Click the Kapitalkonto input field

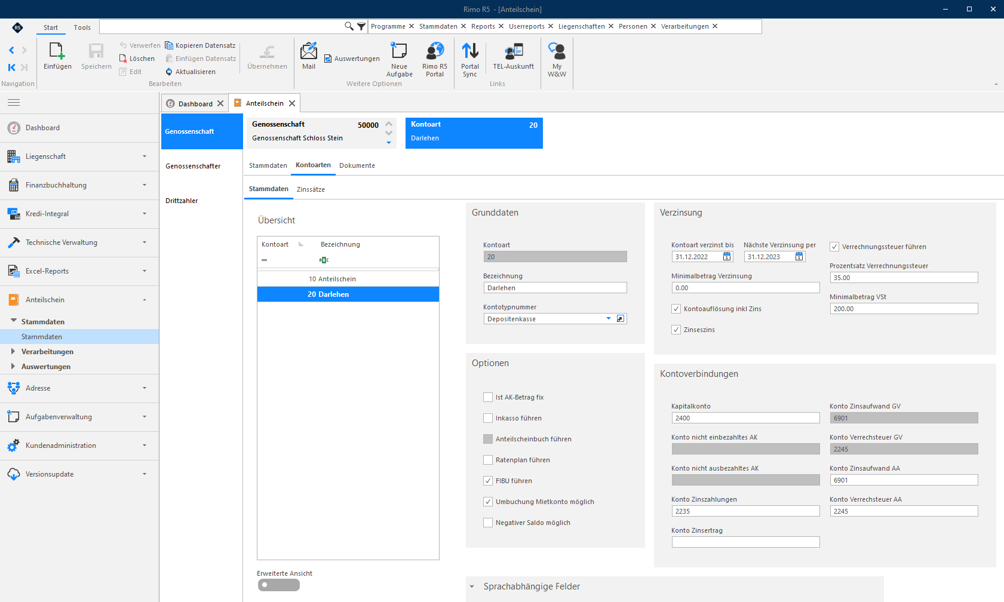click(x=745, y=418)
